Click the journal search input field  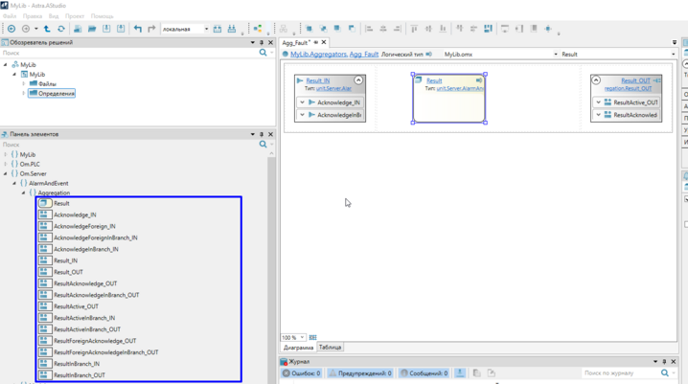coord(618,373)
